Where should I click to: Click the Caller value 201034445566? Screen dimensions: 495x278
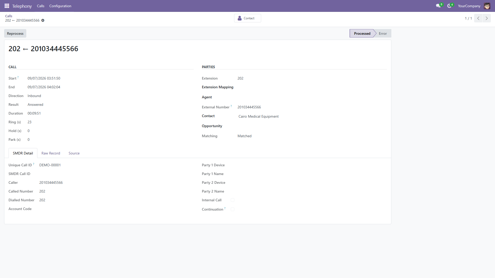(x=51, y=183)
